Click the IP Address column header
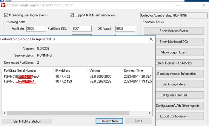Screen dimensions: 209x126 pos(70,70)
